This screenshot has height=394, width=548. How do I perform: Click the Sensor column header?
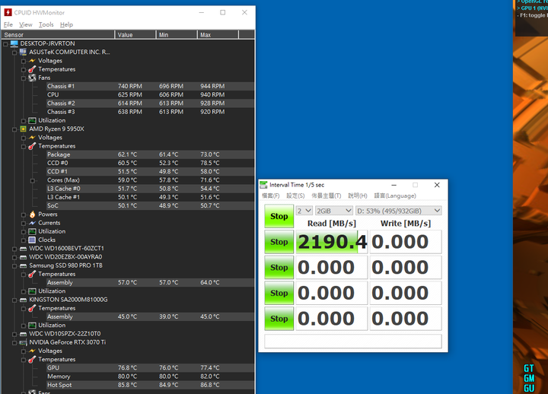[x=58, y=34]
